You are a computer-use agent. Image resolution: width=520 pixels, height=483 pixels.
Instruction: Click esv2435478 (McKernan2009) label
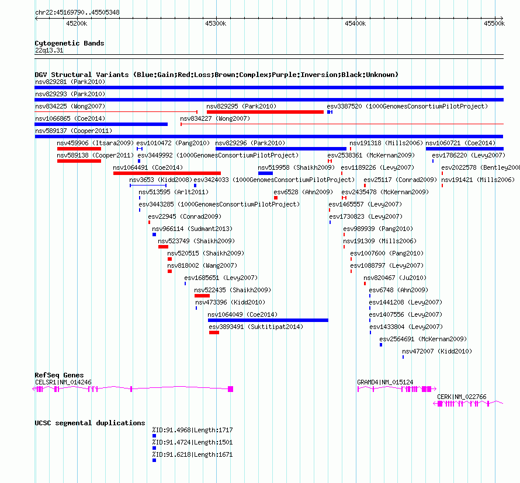pos(385,192)
